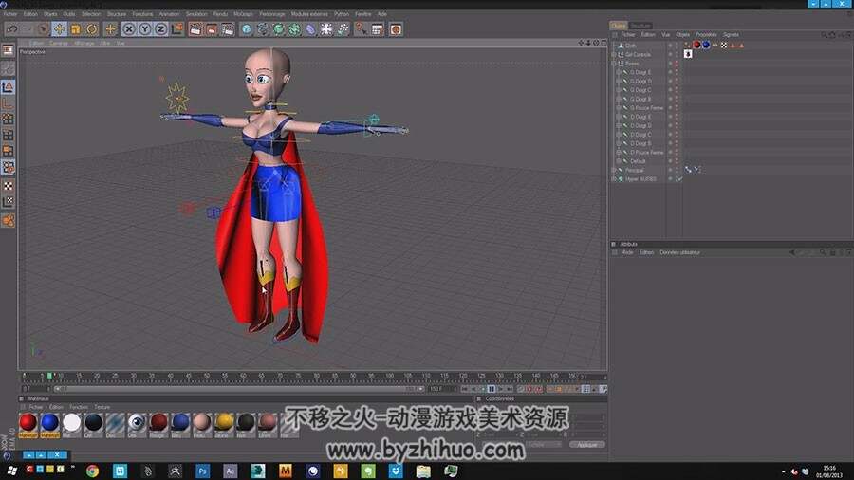Open the Données utilisateur menu
The width and height of the screenshot is (854, 480).
click(679, 252)
